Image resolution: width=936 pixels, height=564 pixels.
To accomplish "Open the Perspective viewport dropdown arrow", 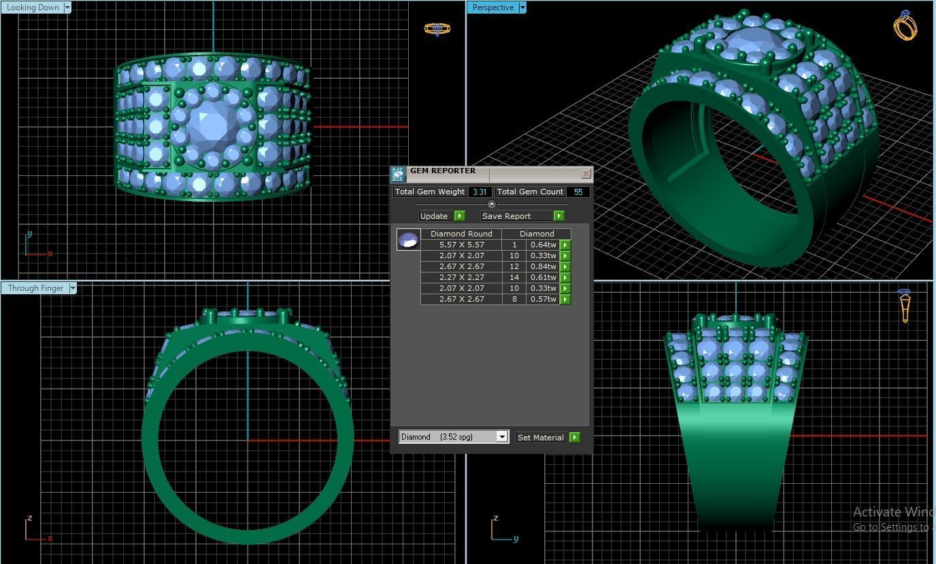I will coord(522,7).
